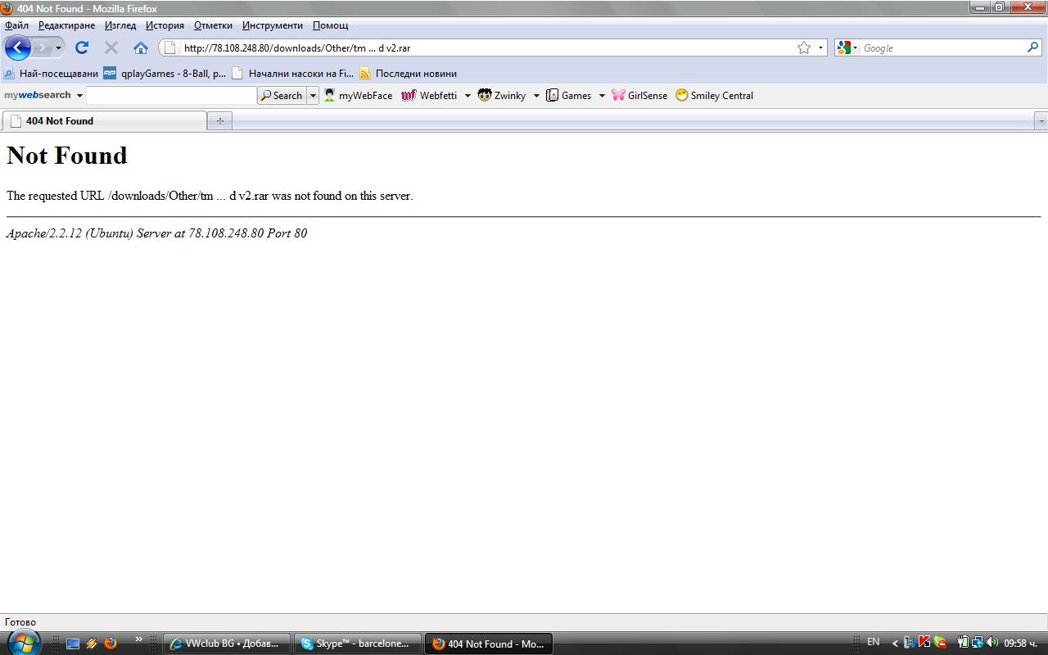Screen dimensions: 1048x655
Task: Expand the Search button dropdown arrow
Action: tap(313, 96)
